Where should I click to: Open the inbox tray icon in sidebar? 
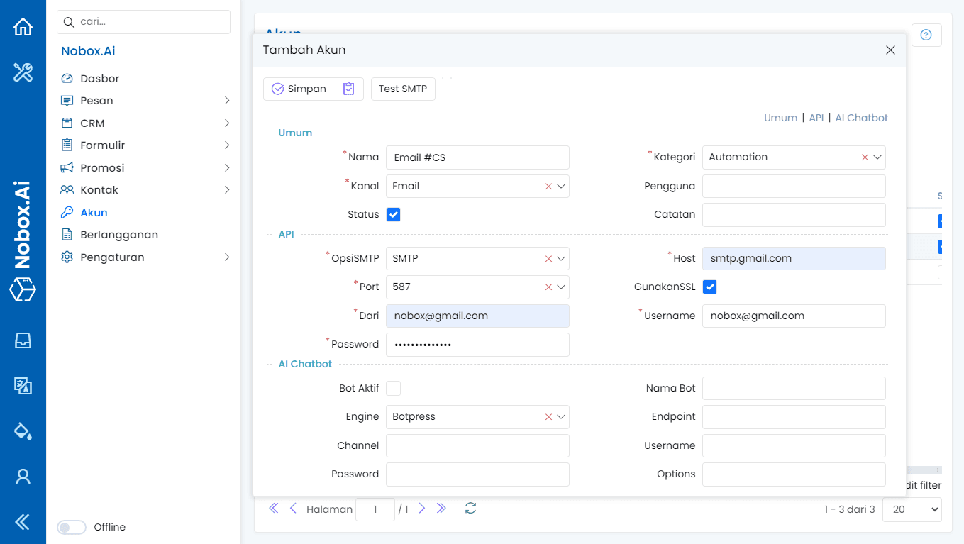pos(23,340)
